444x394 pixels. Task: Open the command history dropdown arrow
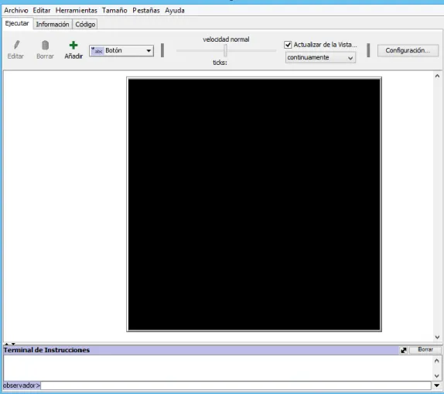(436, 386)
